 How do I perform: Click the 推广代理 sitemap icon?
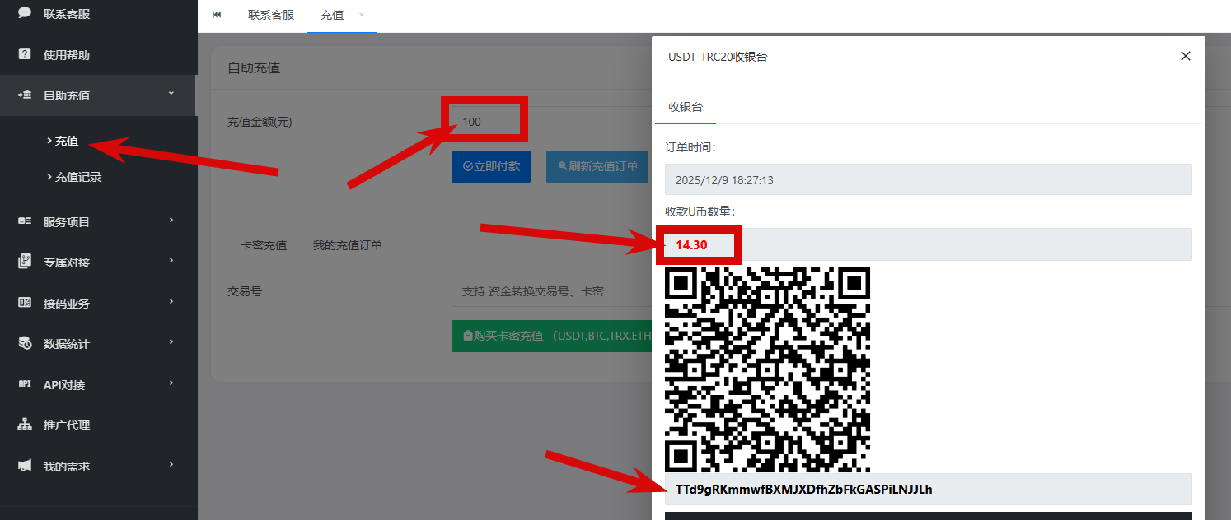(x=25, y=425)
